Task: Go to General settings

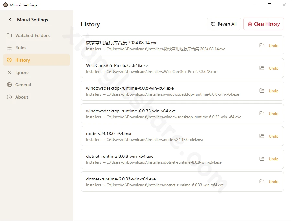Action: [37, 85]
